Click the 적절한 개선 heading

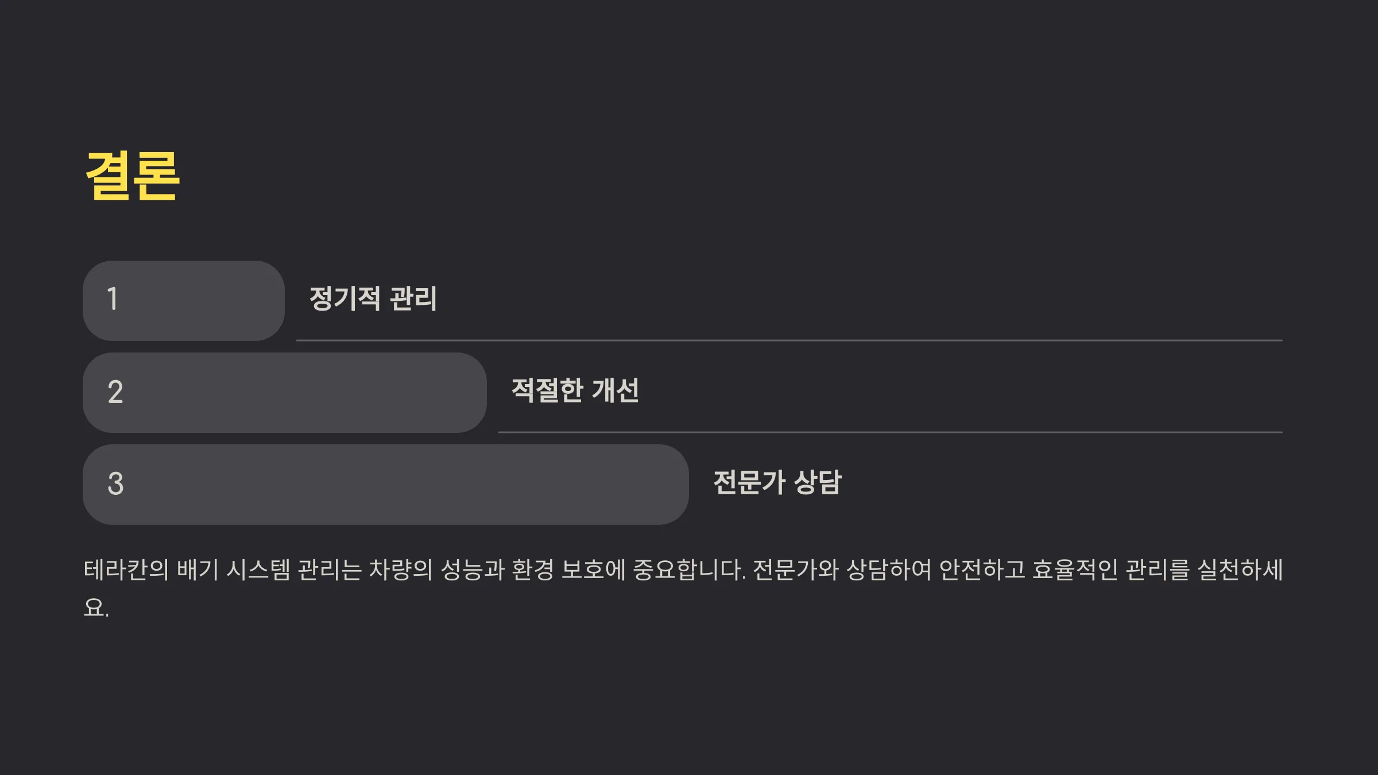coord(575,390)
